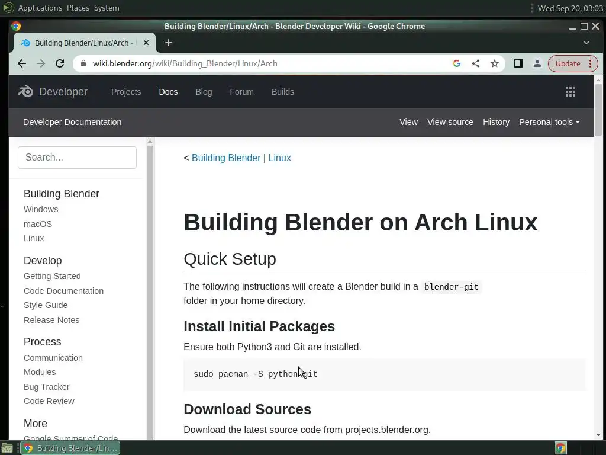Open Style Guide in sidebar
This screenshot has height=455, width=606.
[46, 305]
